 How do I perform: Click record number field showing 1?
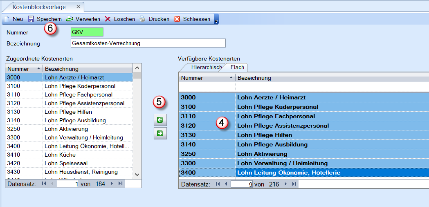click(x=68, y=184)
